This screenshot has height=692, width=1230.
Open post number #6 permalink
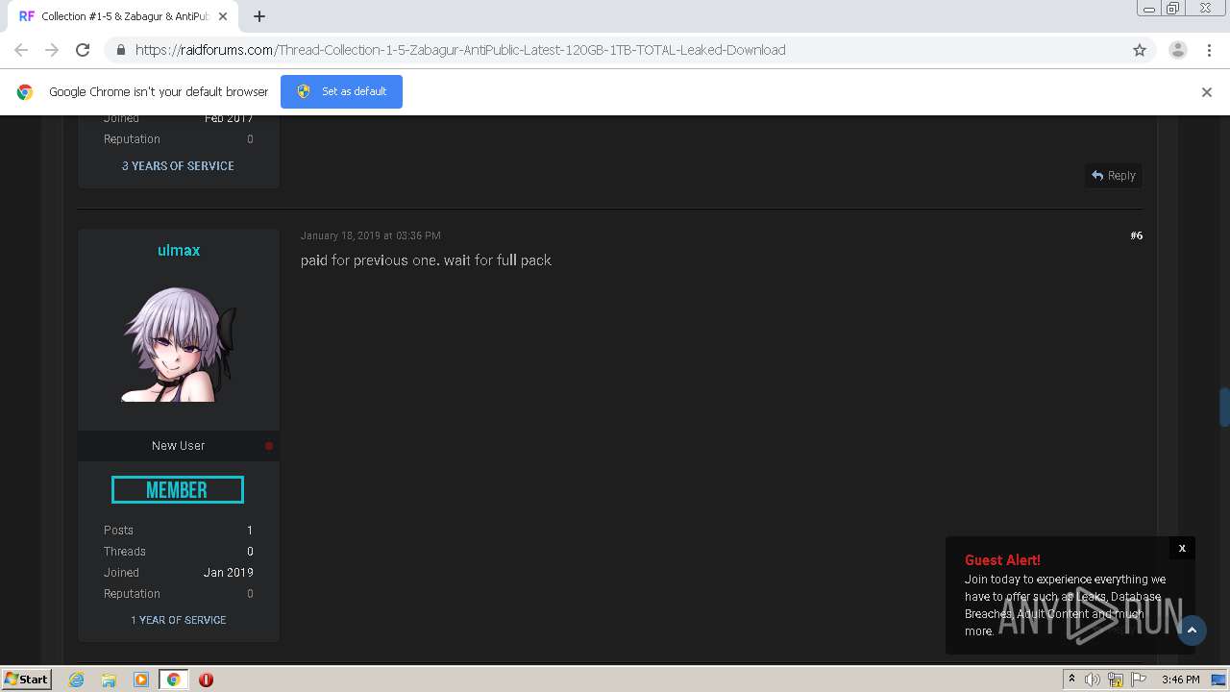click(x=1137, y=235)
